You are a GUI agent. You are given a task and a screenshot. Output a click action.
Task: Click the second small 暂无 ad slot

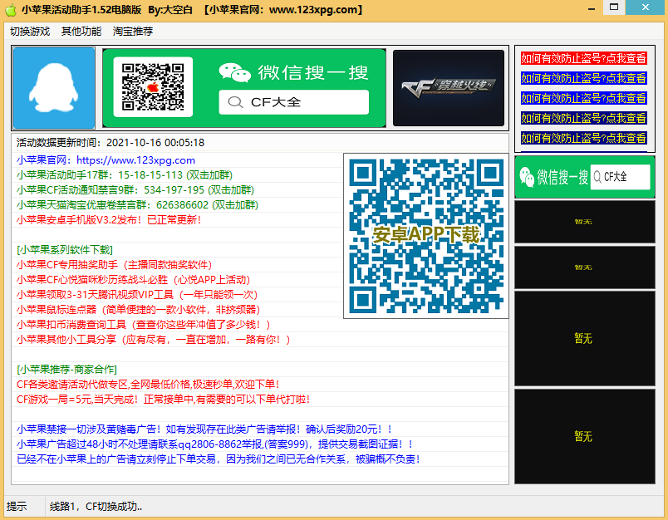click(x=585, y=267)
